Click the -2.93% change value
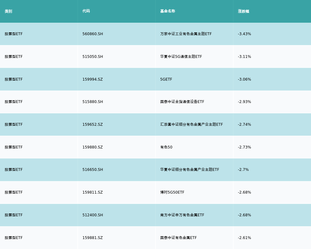311x249 pixels. [244, 102]
